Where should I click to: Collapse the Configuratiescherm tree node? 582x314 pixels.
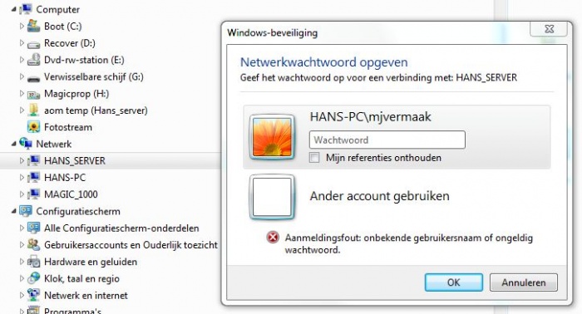pos(14,211)
